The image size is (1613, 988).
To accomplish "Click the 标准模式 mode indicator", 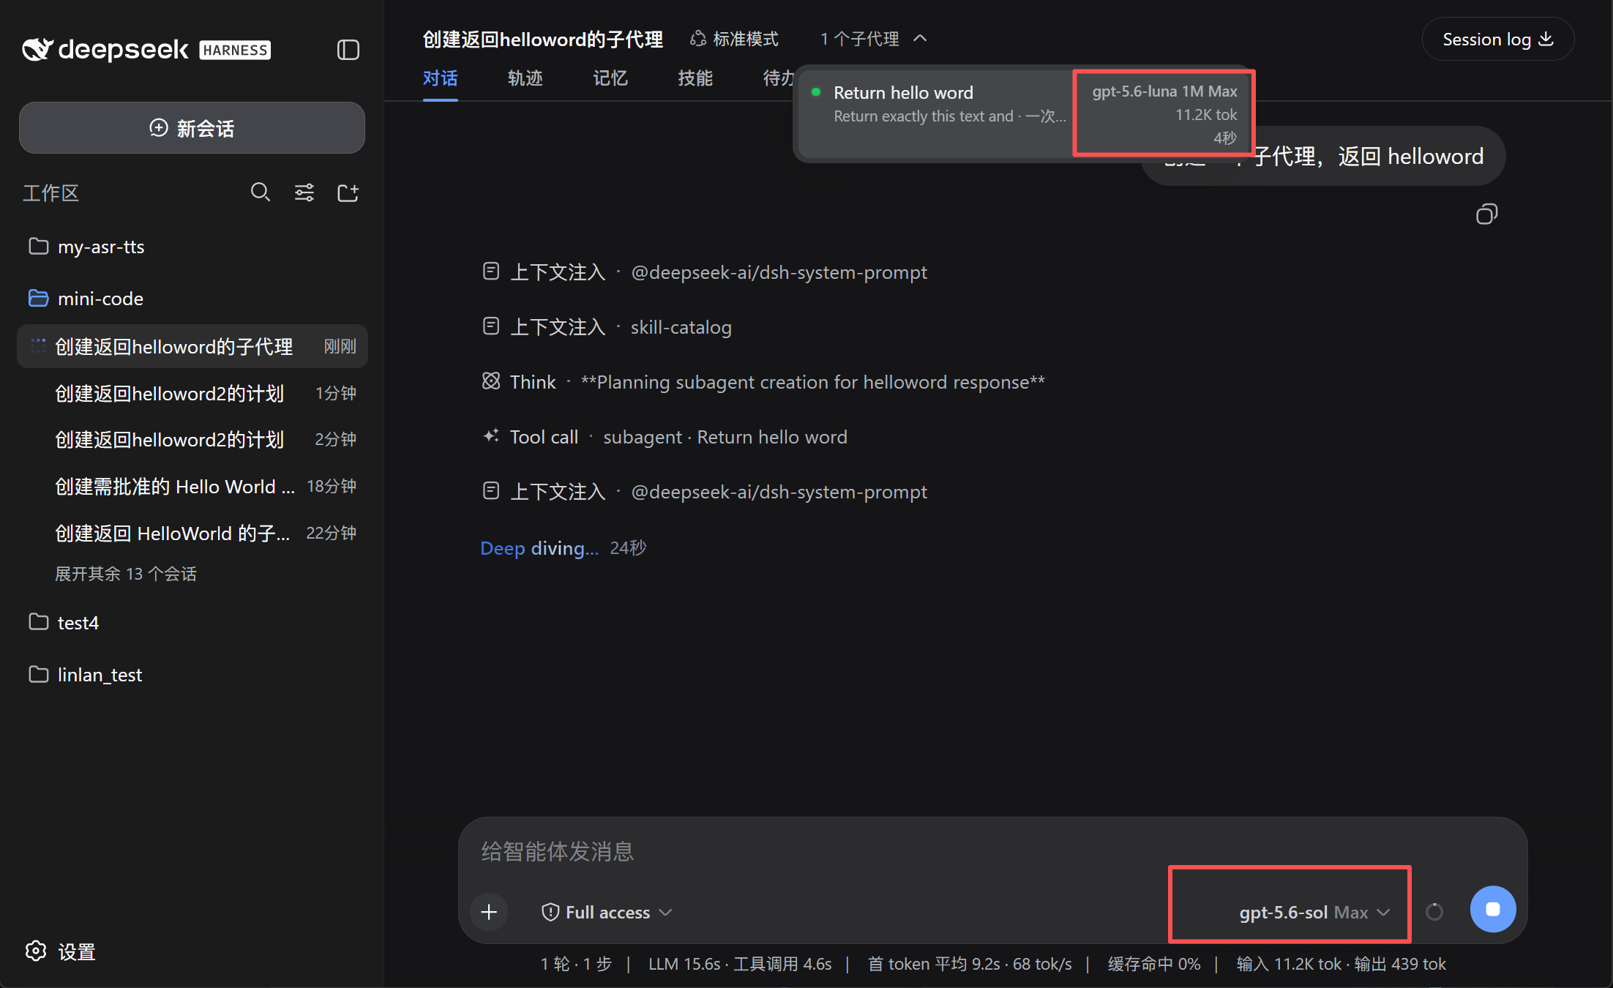I will pyautogui.click(x=735, y=39).
